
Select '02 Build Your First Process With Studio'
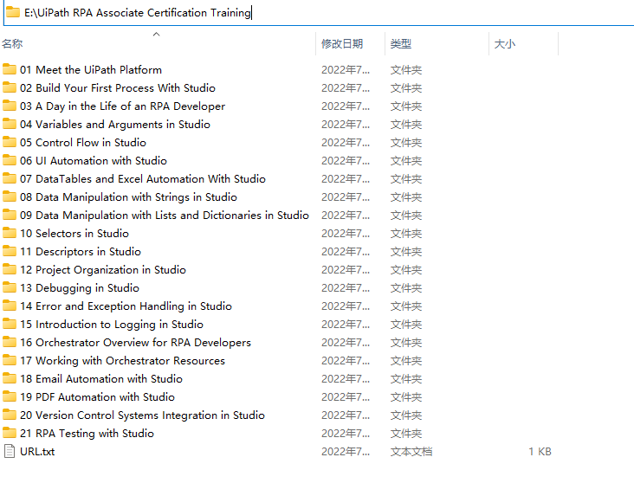(x=118, y=87)
